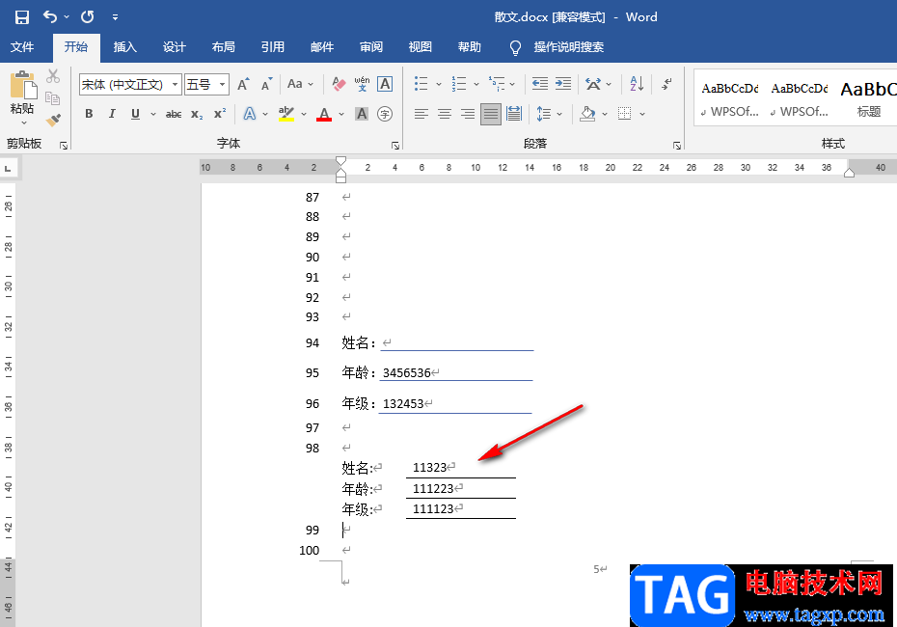The width and height of the screenshot is (897, 627).
Task: Toggle character shading gray A
Action: (362, 114)
